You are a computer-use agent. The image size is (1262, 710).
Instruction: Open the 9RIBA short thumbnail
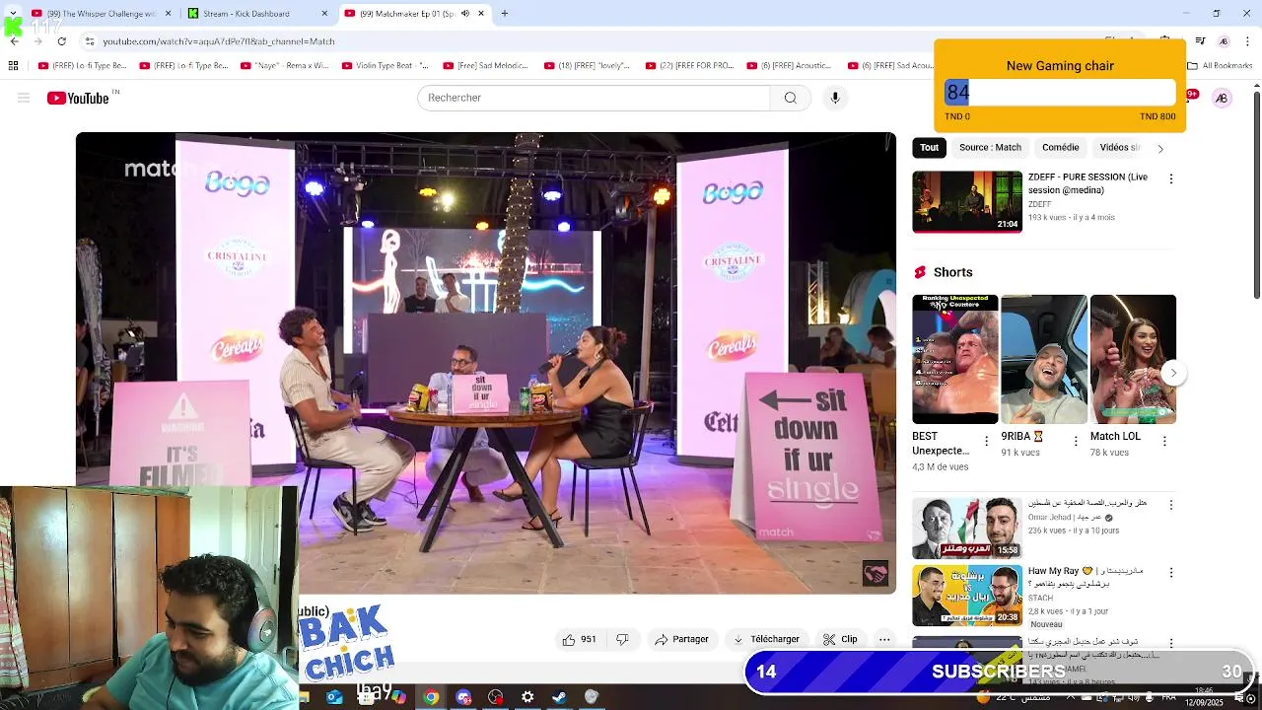click(1044, 359)
